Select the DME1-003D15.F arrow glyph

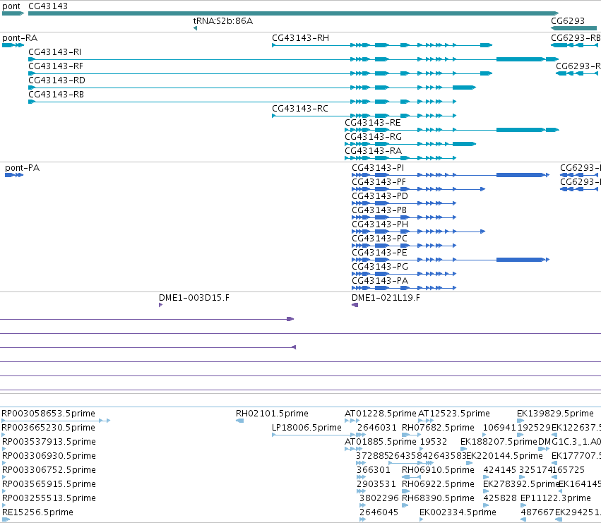click(x=160, y=305)
